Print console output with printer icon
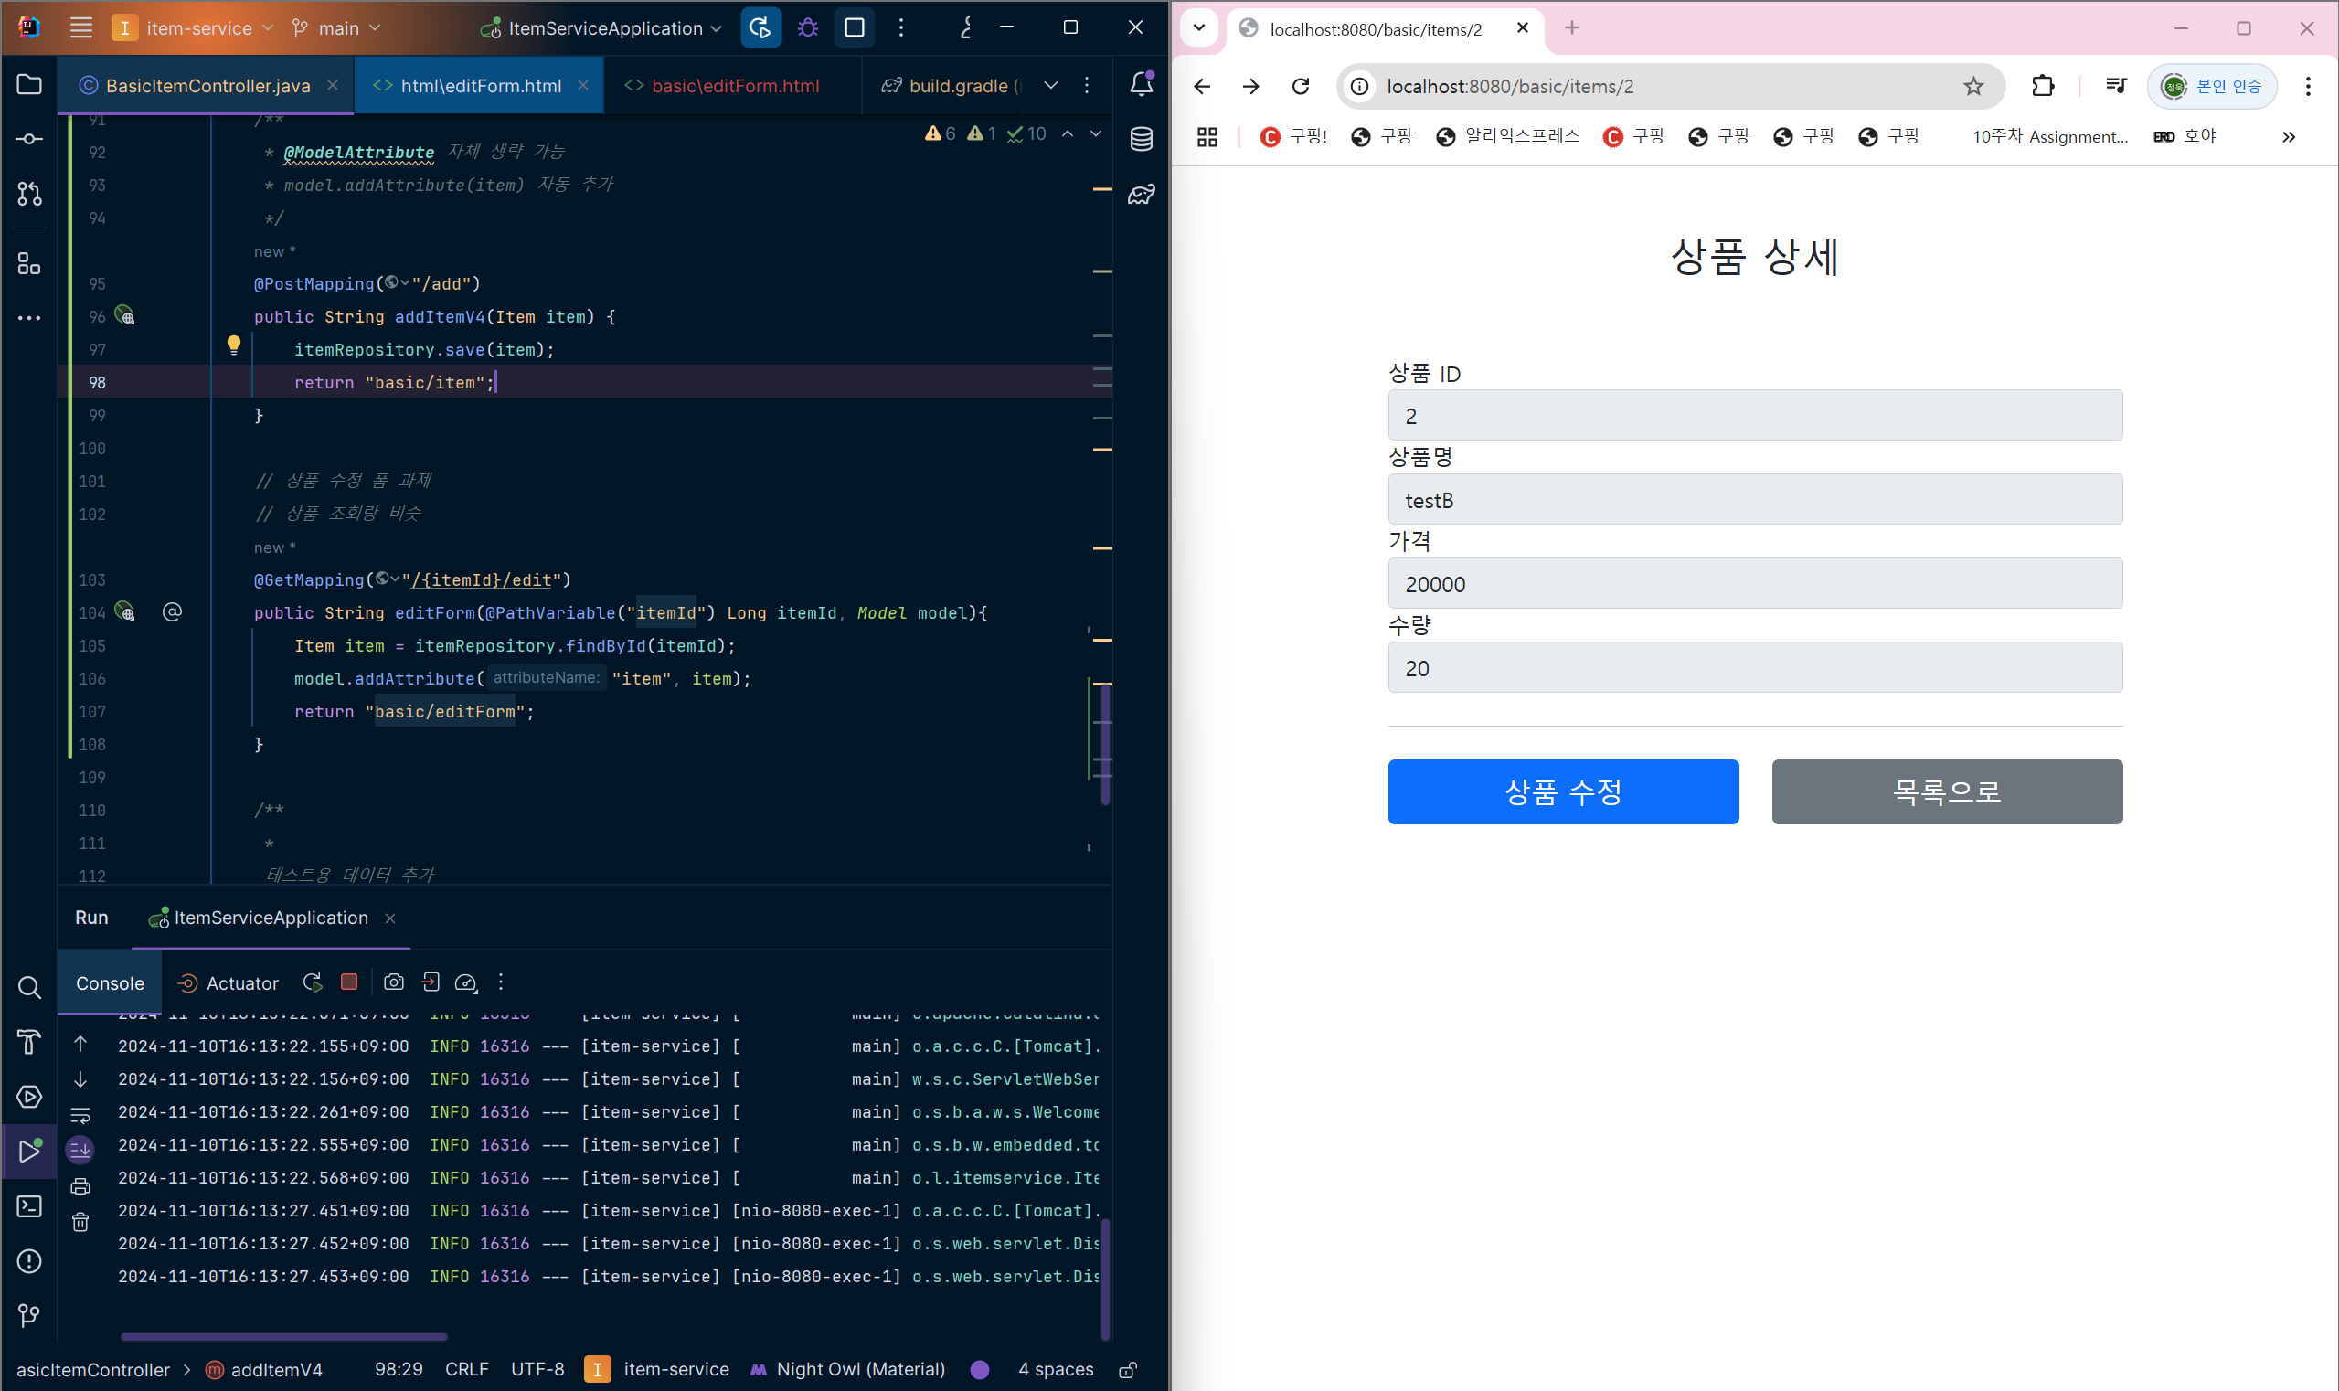 [80, 1185]
